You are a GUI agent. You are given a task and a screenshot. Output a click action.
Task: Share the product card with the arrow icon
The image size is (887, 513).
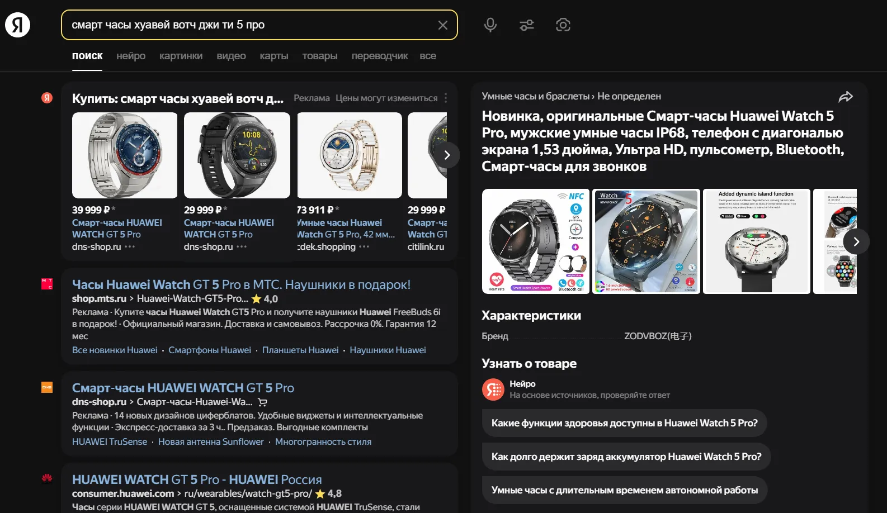point(846,97)
